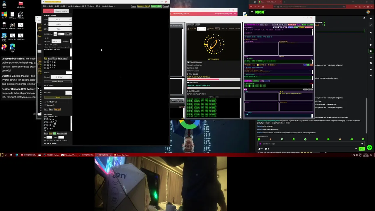This screenshot has height=211, width=375.
Task: Enable the Ghost Z±1 (G) checkbox
Action: (x=45, y=102)
